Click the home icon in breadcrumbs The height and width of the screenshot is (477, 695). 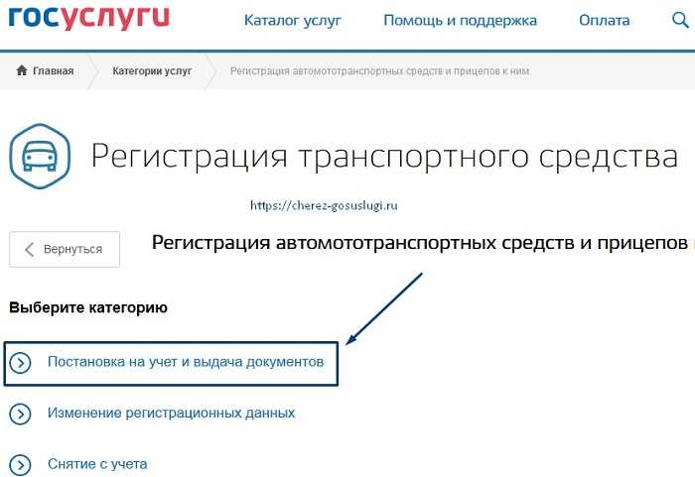point(22,70)
